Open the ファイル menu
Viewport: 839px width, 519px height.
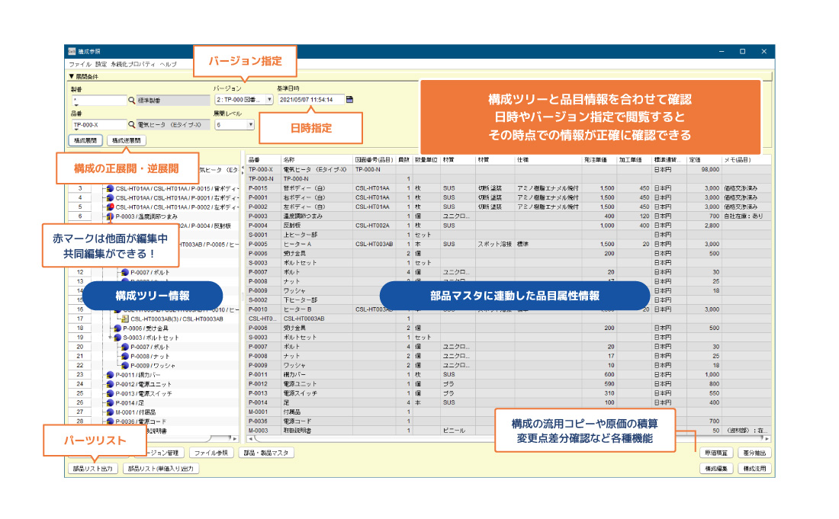point(79,65)
